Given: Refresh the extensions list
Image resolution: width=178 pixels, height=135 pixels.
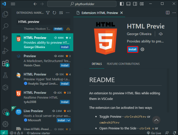Looking at the screenshot, I should coord(54,13).
